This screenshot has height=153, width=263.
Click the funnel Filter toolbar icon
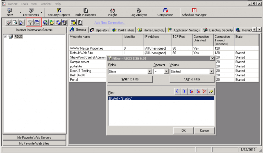coord(30,22)
